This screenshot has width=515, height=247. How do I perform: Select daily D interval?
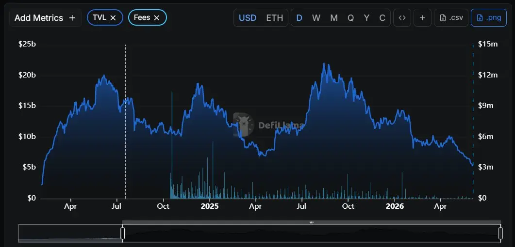point(299,18)
